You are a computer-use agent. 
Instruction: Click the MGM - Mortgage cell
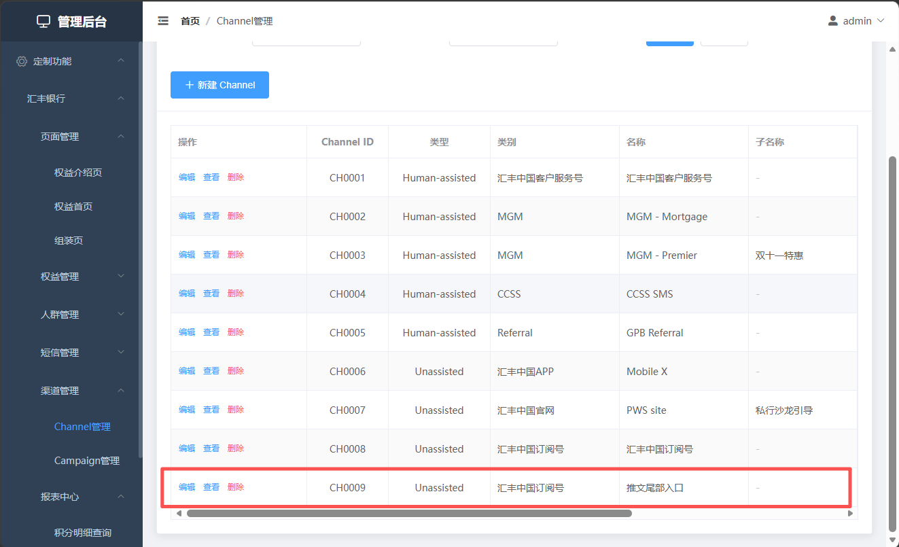pyautogui.click(x=684, y=217)
